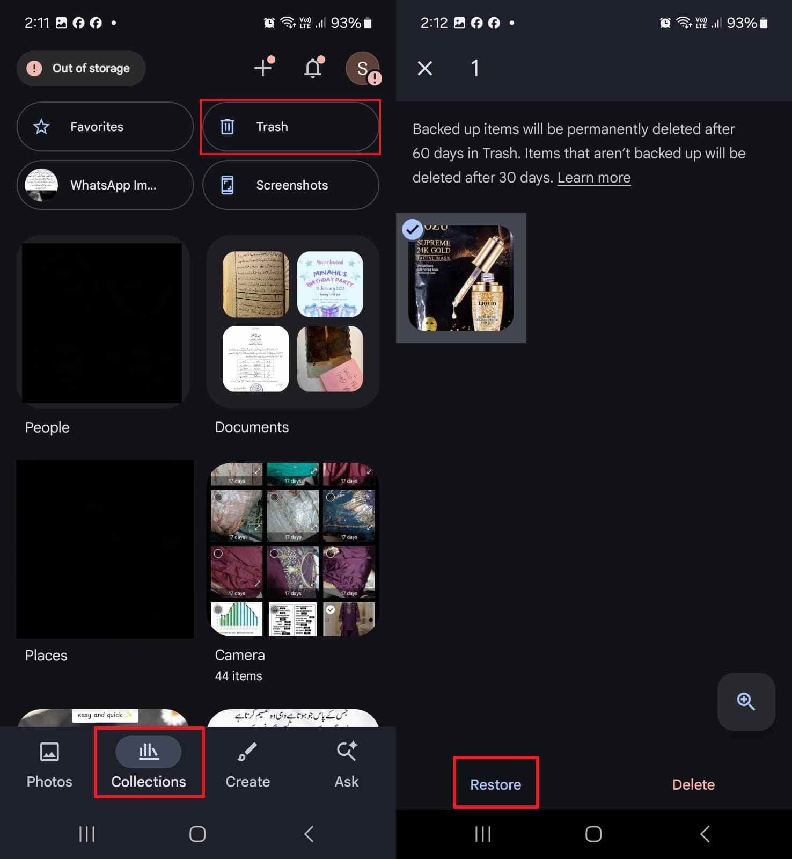Open the Trash folder
Image resolution: width=792 pixels, height=859 pixels.
click(290, 127)
